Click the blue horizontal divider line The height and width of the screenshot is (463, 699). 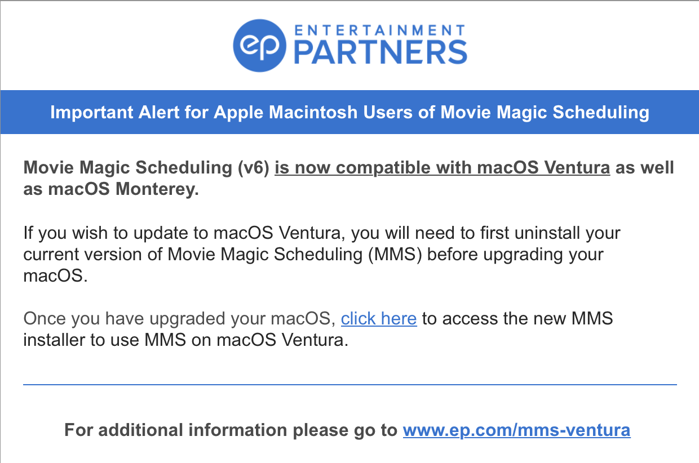pyautogui.click(x=349, y=385)
